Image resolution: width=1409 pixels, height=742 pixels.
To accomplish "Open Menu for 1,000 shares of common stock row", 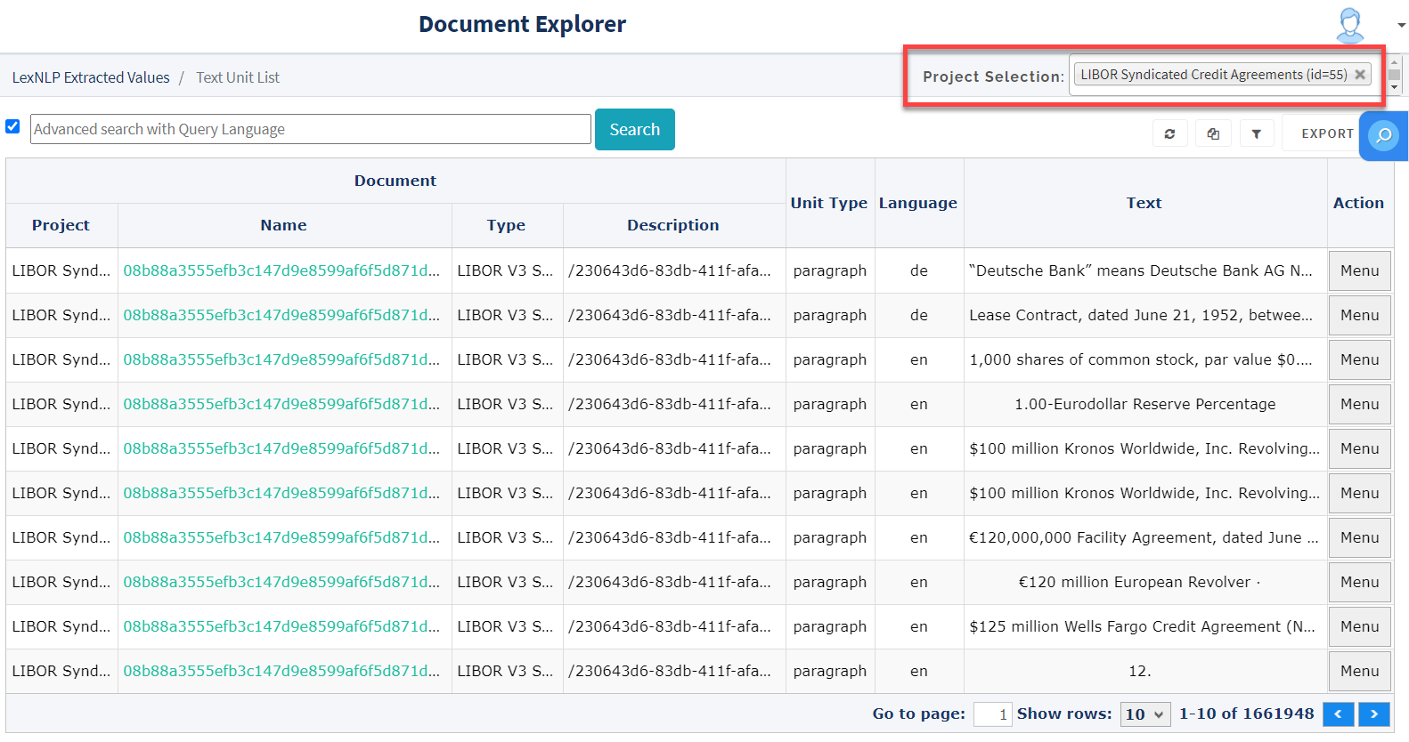I will coord(1360,359).
